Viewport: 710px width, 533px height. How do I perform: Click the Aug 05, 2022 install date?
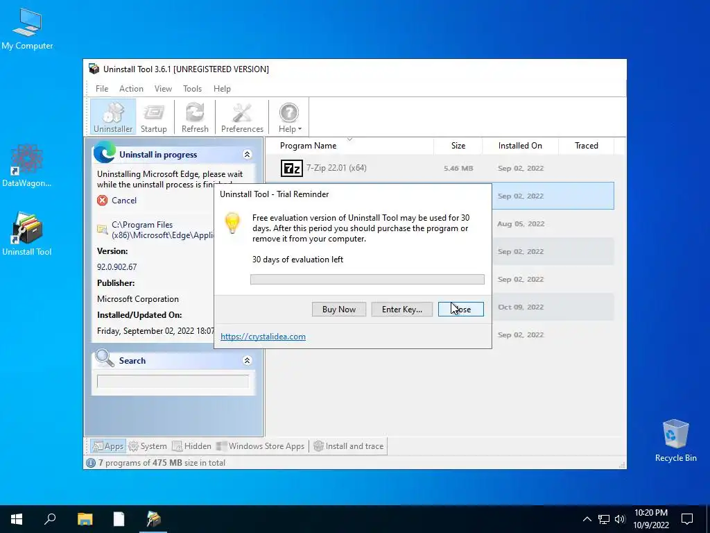(520, 224)
